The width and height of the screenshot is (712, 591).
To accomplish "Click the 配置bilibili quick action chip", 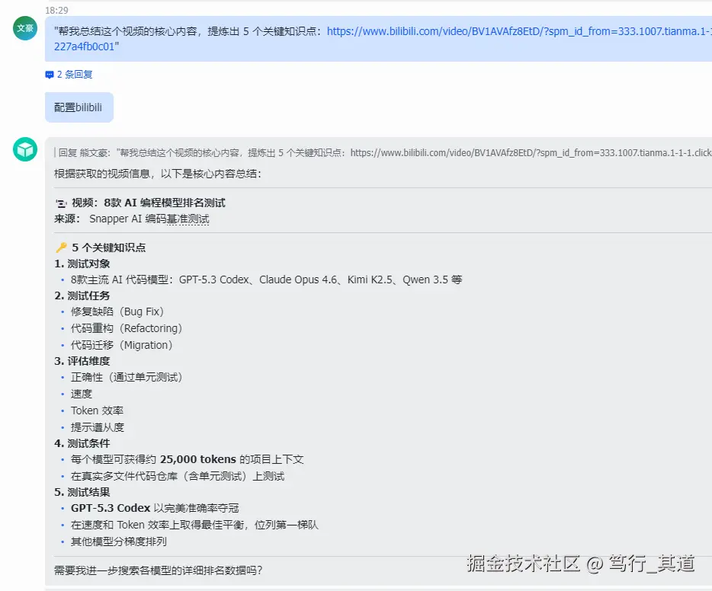I will 79,107.
